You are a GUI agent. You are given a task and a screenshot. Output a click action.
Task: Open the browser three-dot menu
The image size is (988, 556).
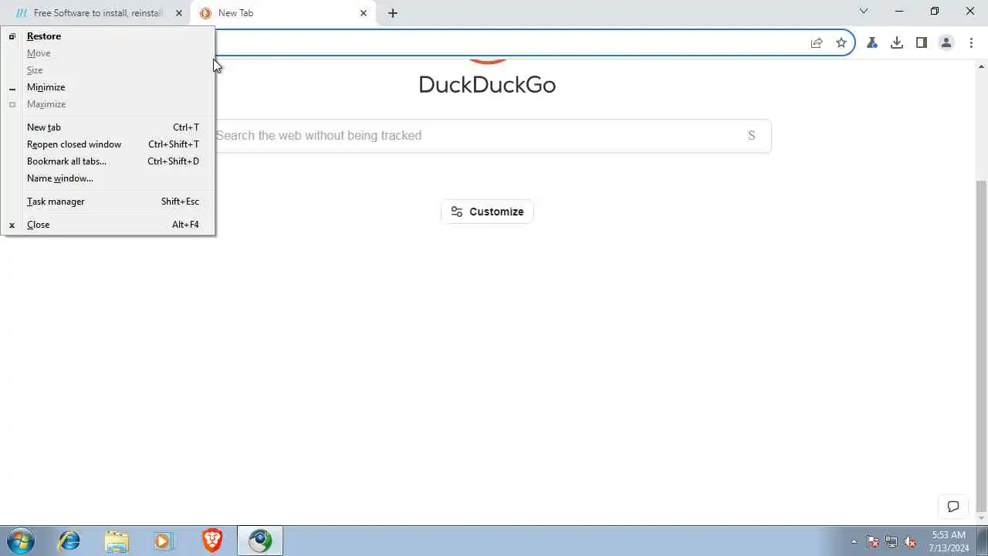[x=971, y=43]
